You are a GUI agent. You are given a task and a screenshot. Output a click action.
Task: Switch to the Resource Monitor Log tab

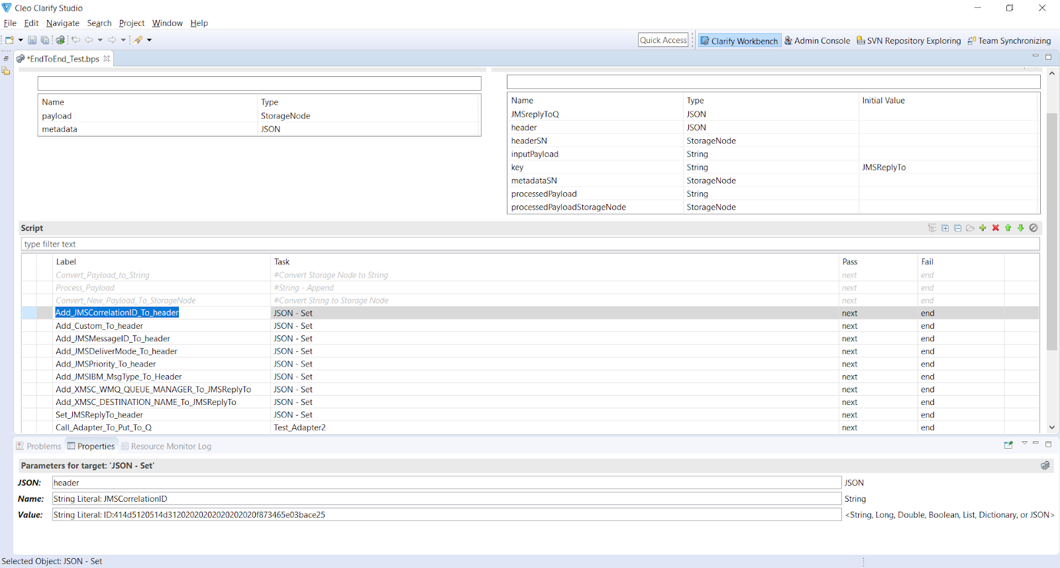(166, 446)
